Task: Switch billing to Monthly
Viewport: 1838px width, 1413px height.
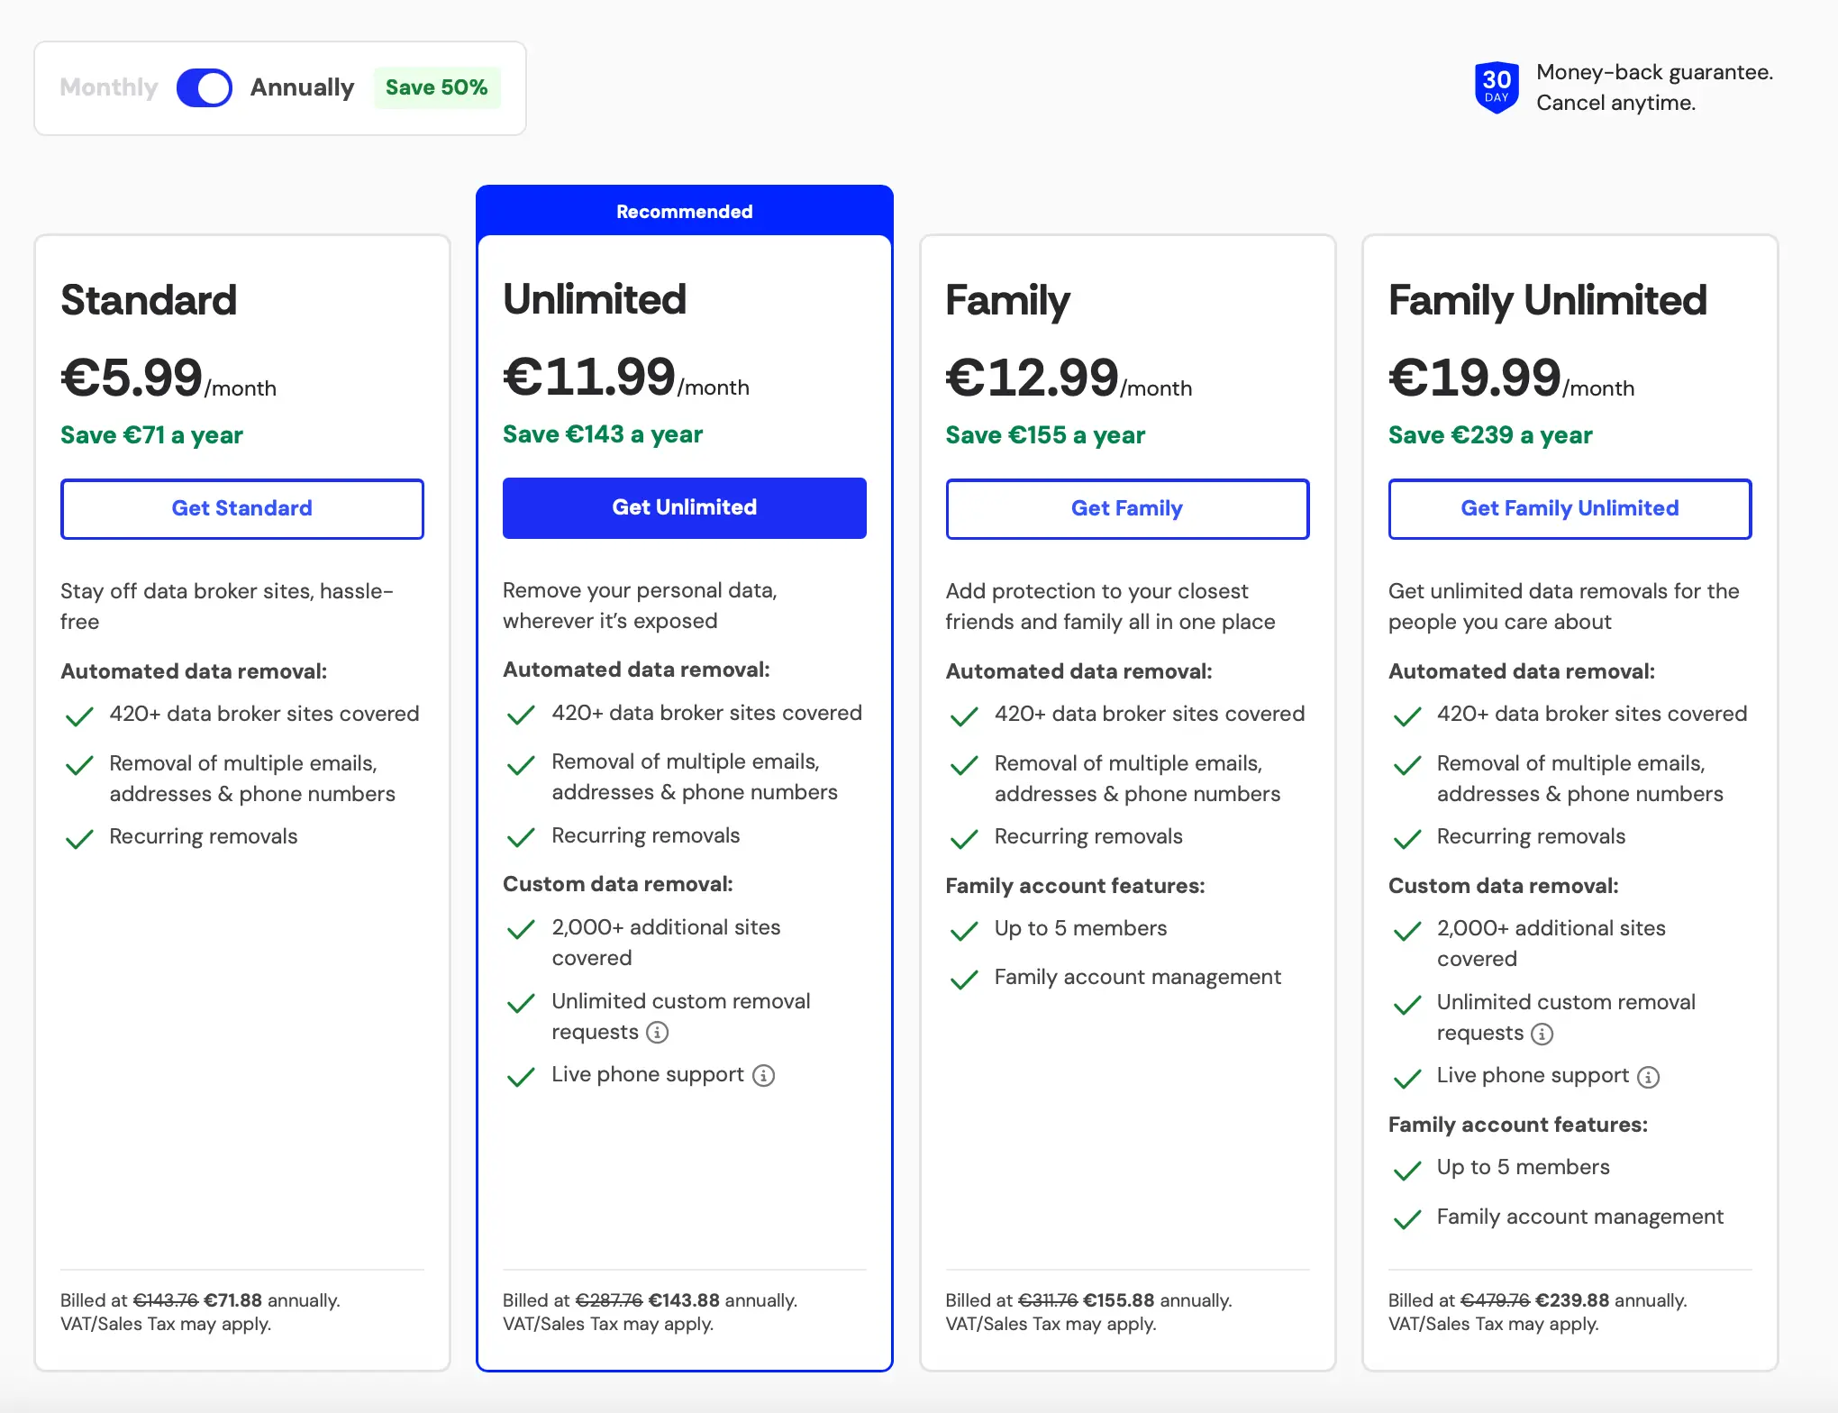Action: 108,87
